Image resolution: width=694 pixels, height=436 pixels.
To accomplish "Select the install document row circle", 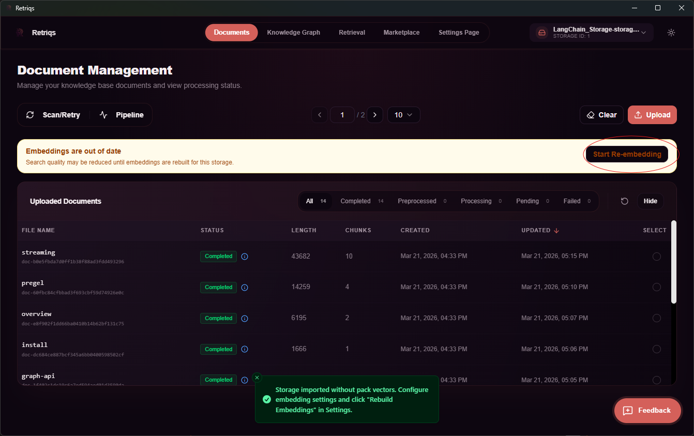I will pos(656,349).
